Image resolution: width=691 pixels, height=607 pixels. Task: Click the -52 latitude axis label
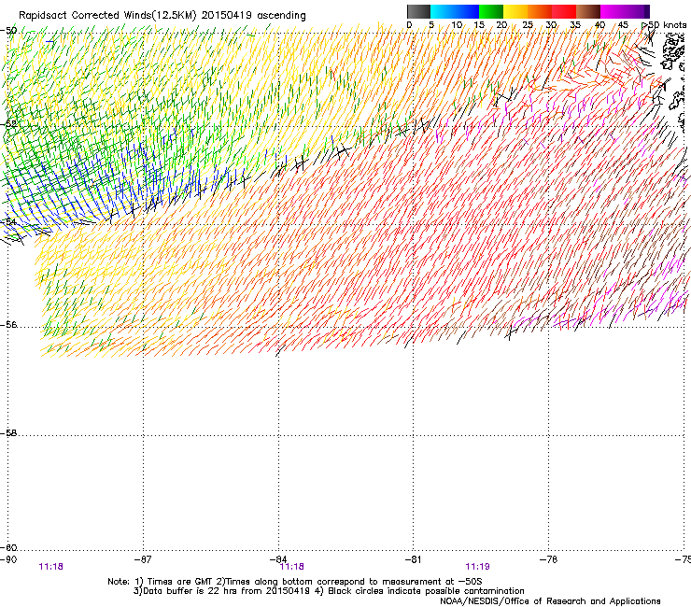click(x=8, y=124)
